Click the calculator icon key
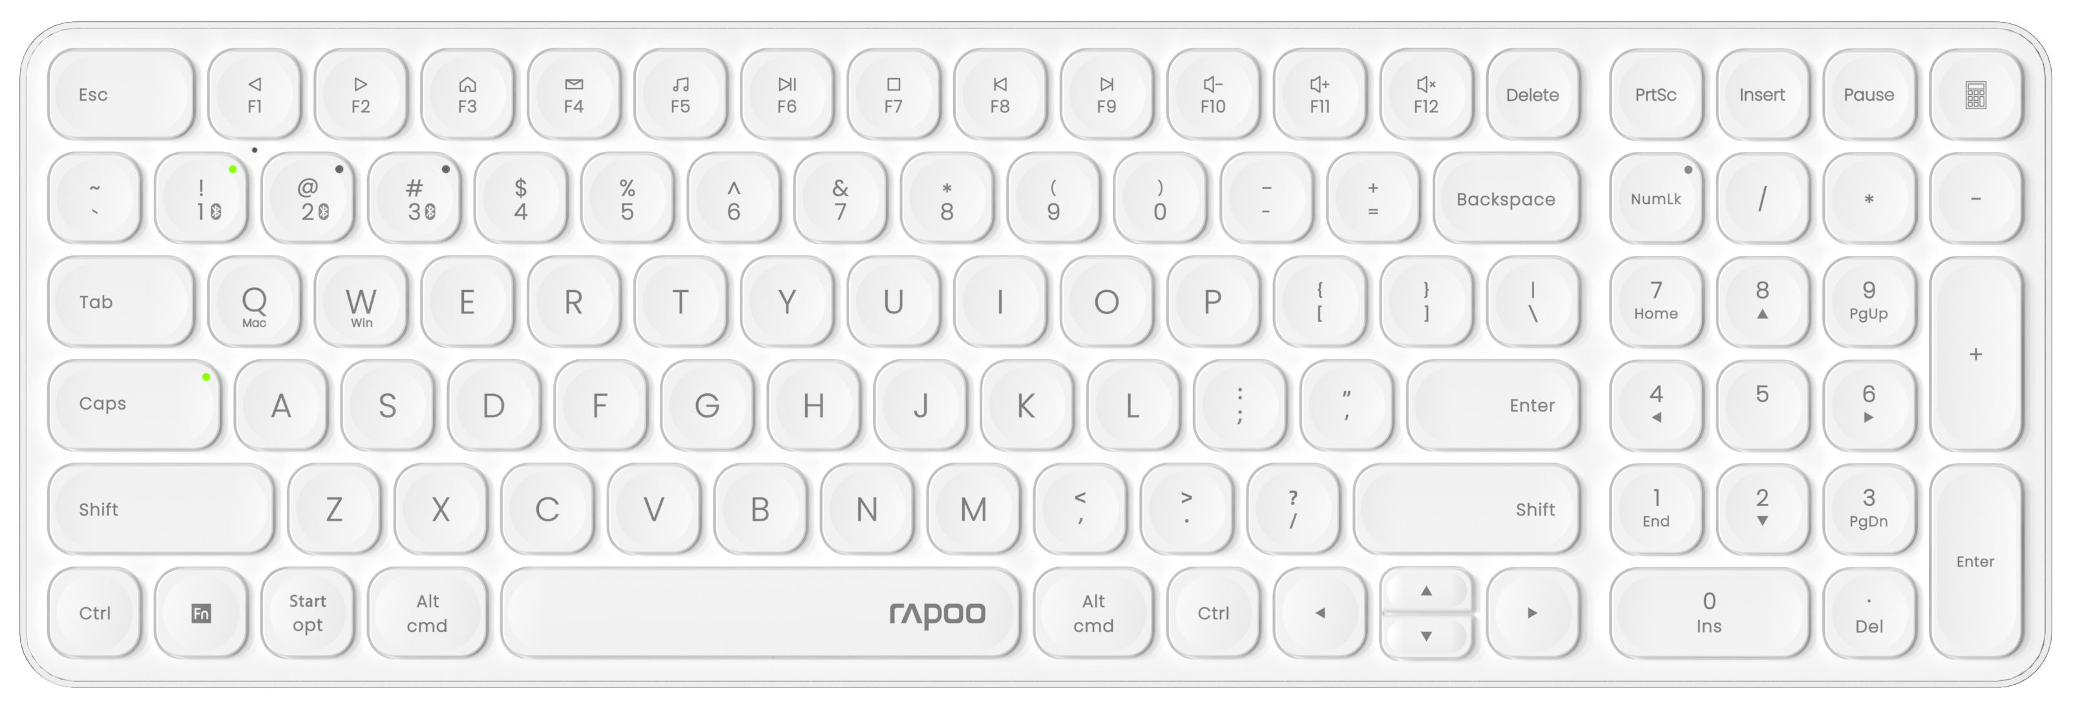 1975,95
